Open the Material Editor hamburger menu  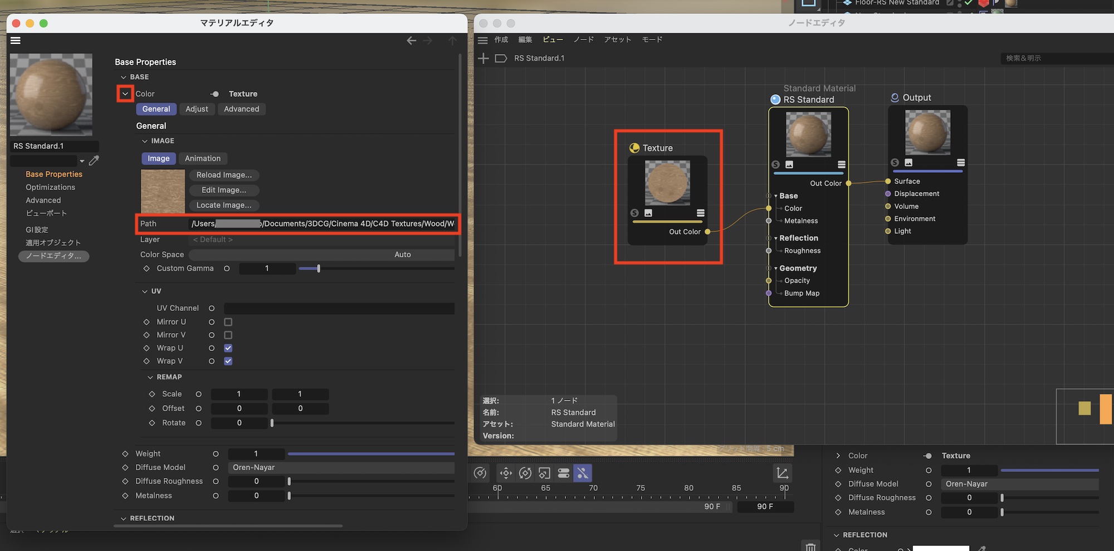(16, 40)
